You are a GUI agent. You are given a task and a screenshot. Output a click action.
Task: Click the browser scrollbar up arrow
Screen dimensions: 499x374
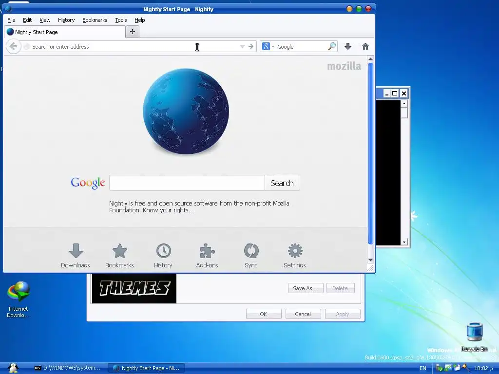[370, 59]
